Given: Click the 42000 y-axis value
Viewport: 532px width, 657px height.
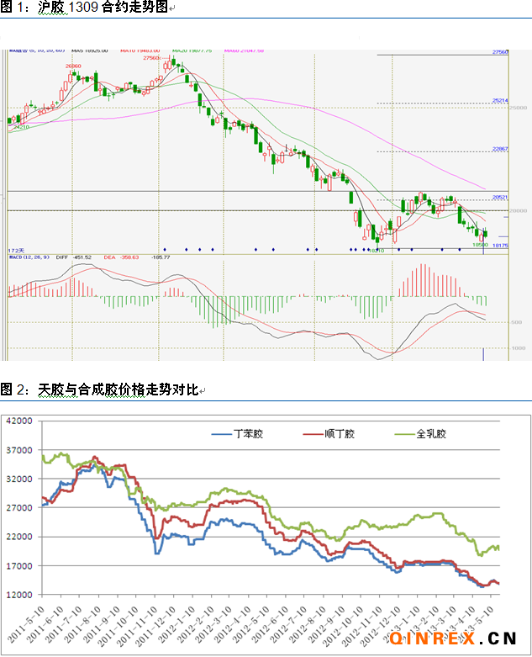Looking at the screenshot, I should coord(17,421).
